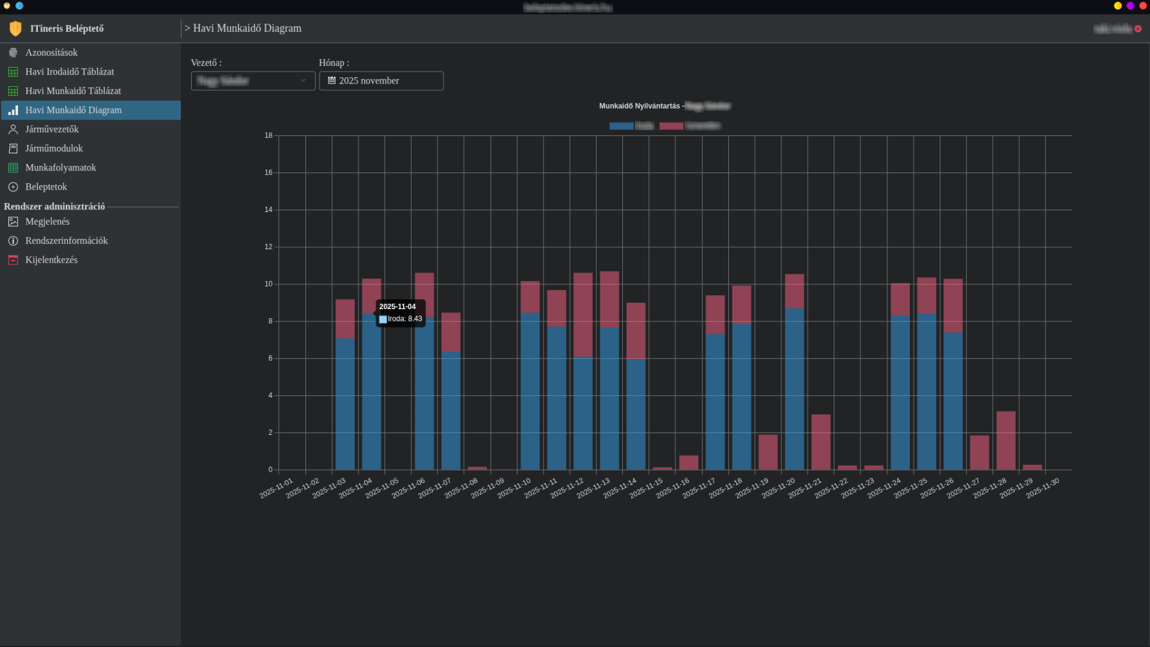Viewport: 1150px width, 647px height.
Task: Open the Hónap month picker
Action: coord(381,81)
